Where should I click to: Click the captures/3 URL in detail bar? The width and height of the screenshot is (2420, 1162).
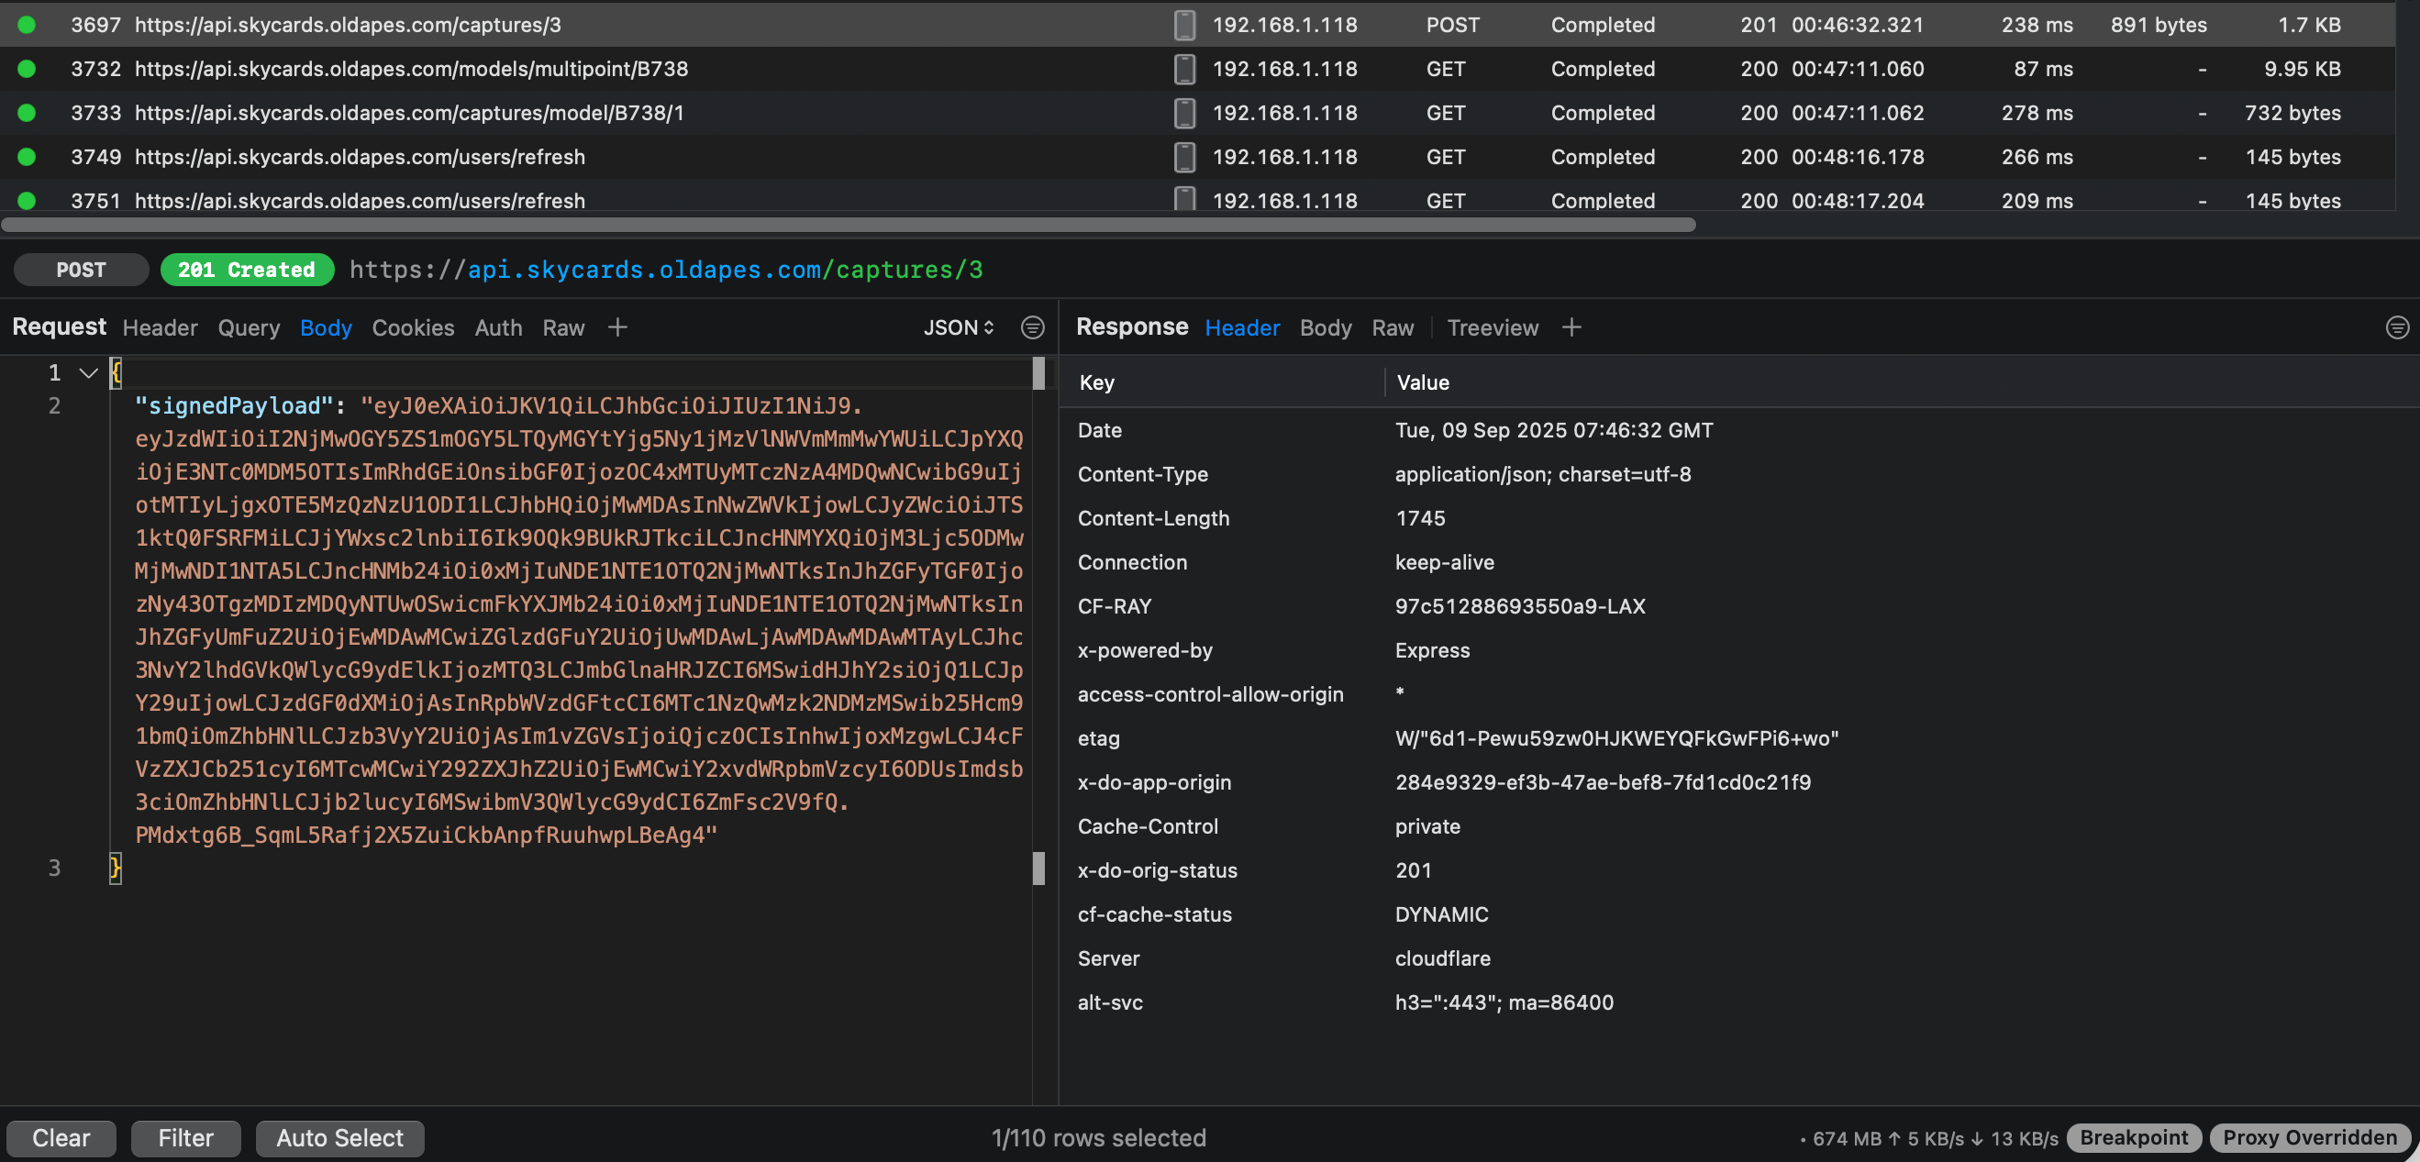point(666,270)
